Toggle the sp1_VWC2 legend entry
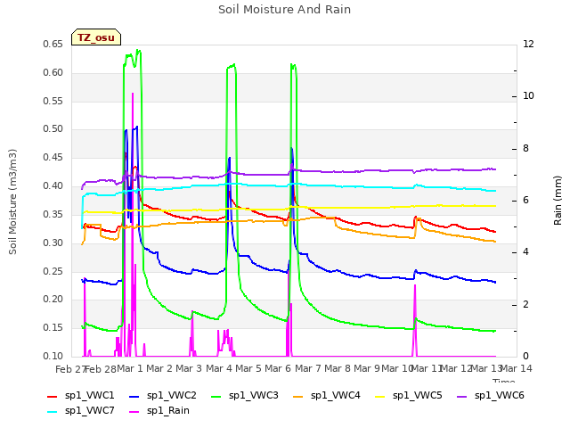Screen dimensions: 570x428 (162, 396)
